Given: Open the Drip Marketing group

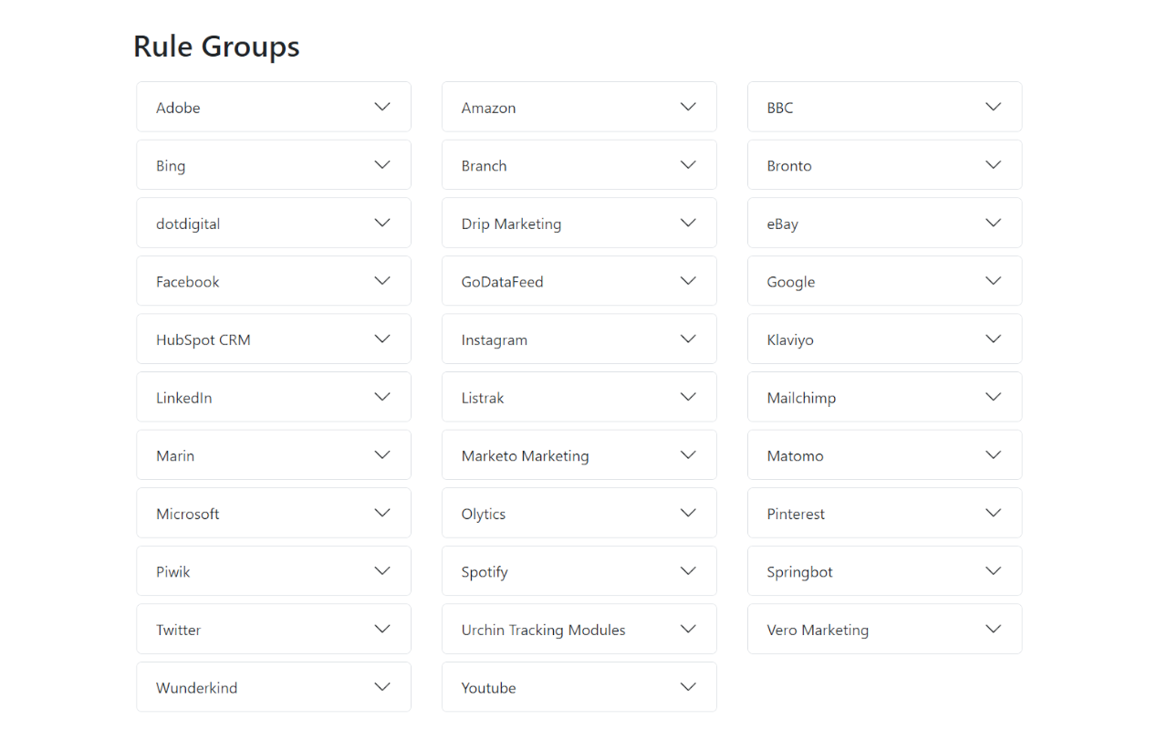Looking at the screenshot, I should [688, 224].
